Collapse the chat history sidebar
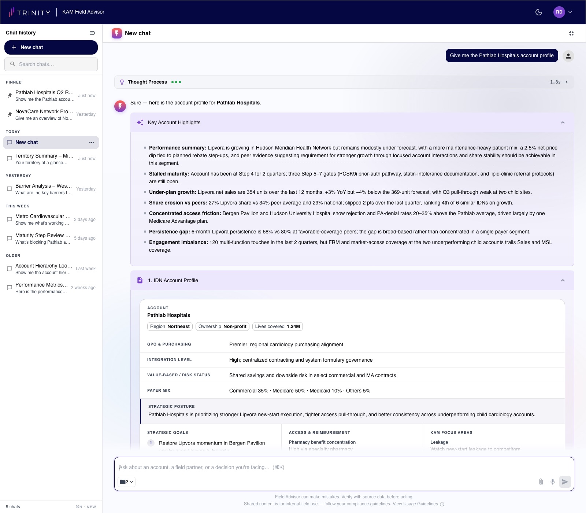This screenshot has width=586, height=513. pos(92,33)
